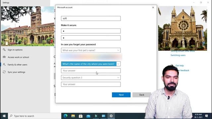Screen dimensions: 212x119
Task: Click the taskbar clock showing 8:59 AM
Action: 198,116
